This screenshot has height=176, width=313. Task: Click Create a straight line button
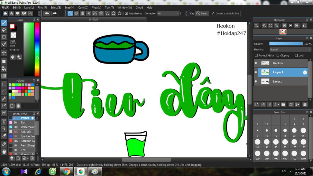[x=225, y=13]
